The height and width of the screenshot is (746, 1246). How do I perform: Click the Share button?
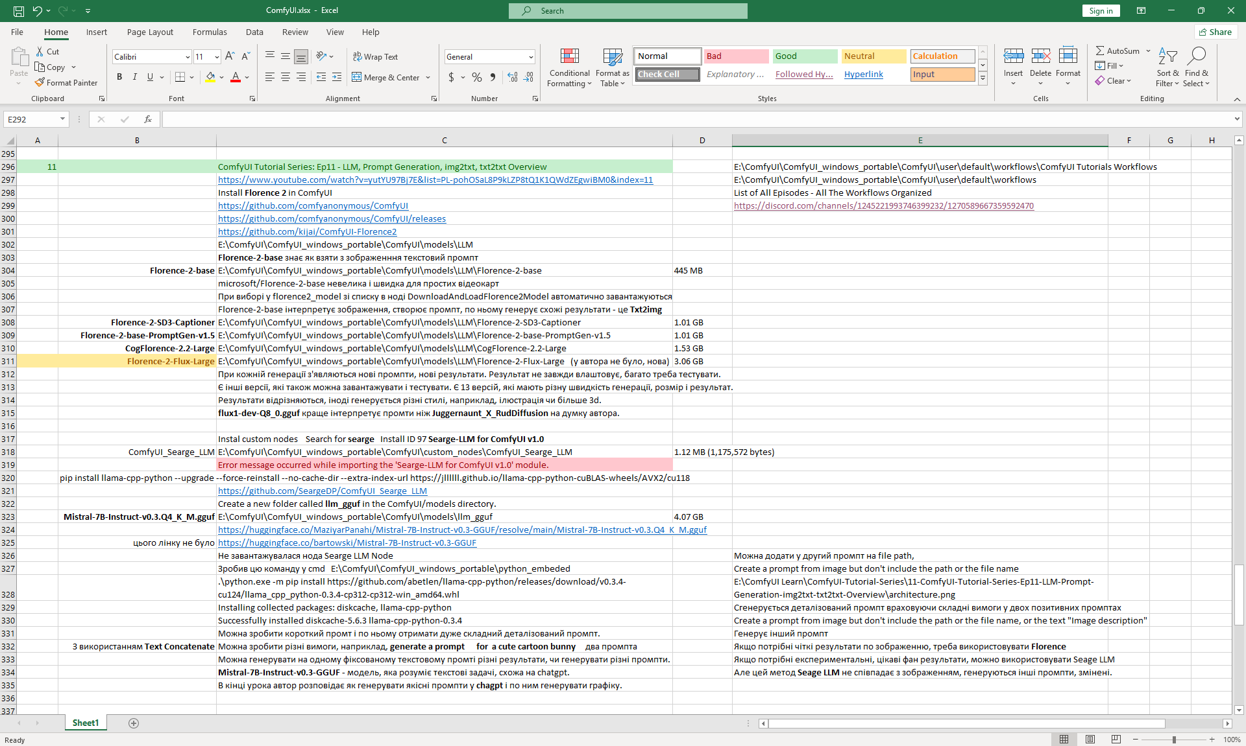[1215, 32]
